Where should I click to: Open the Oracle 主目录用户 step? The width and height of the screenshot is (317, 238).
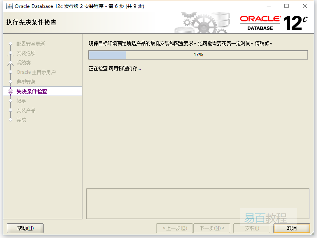[36, 72]
